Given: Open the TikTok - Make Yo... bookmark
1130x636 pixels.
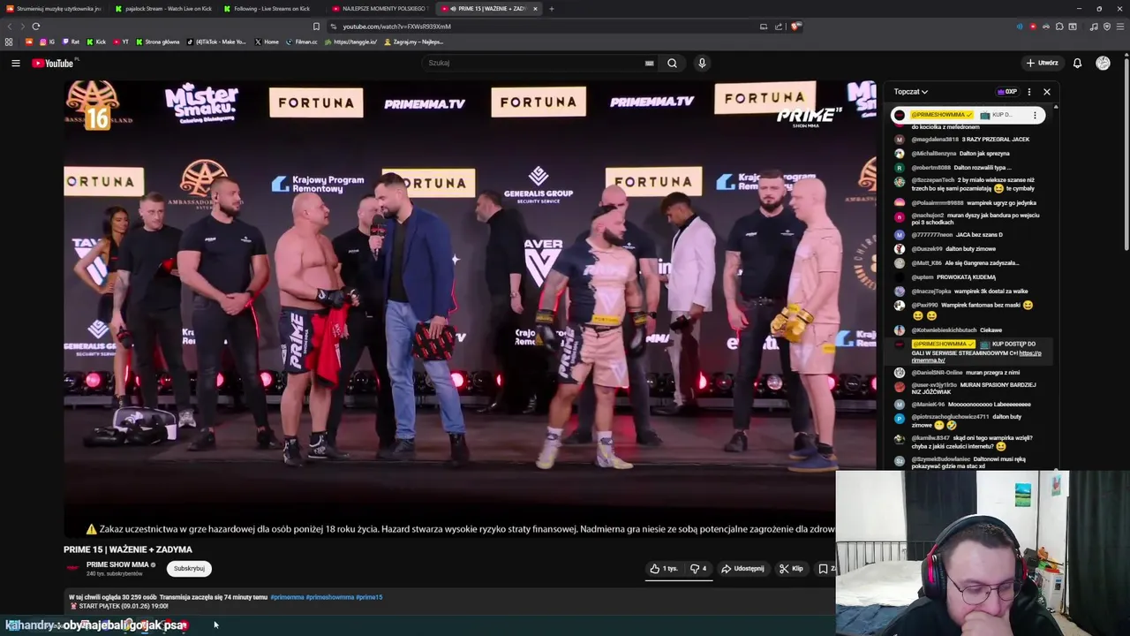Looking at the screenshot, I should [217, 42].
